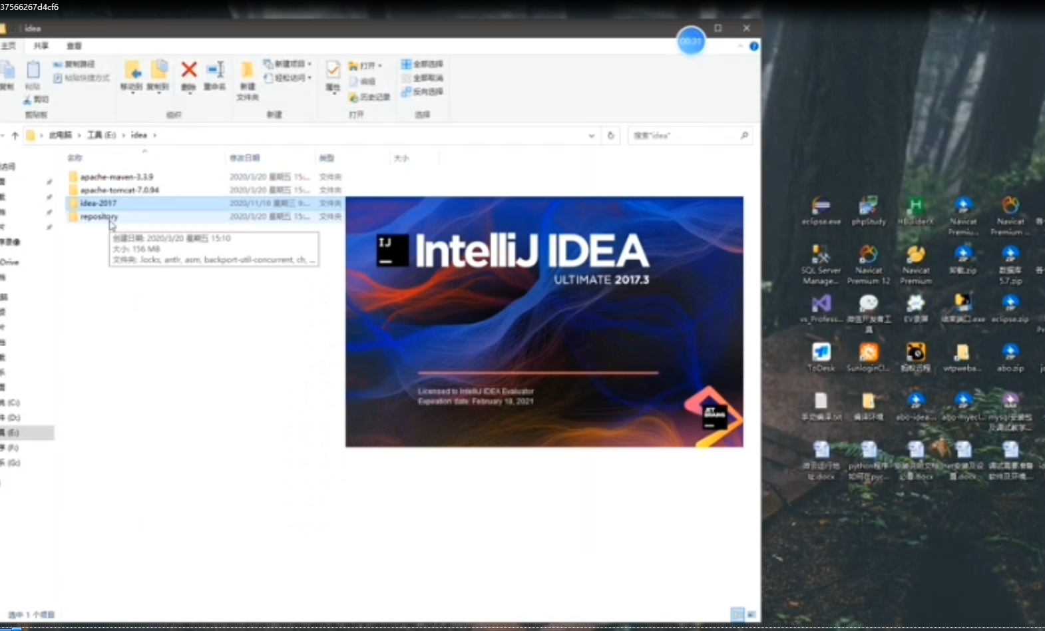
Task: Select the eclipse.zip desktop icon
Action: click(x=1010, y=309)
